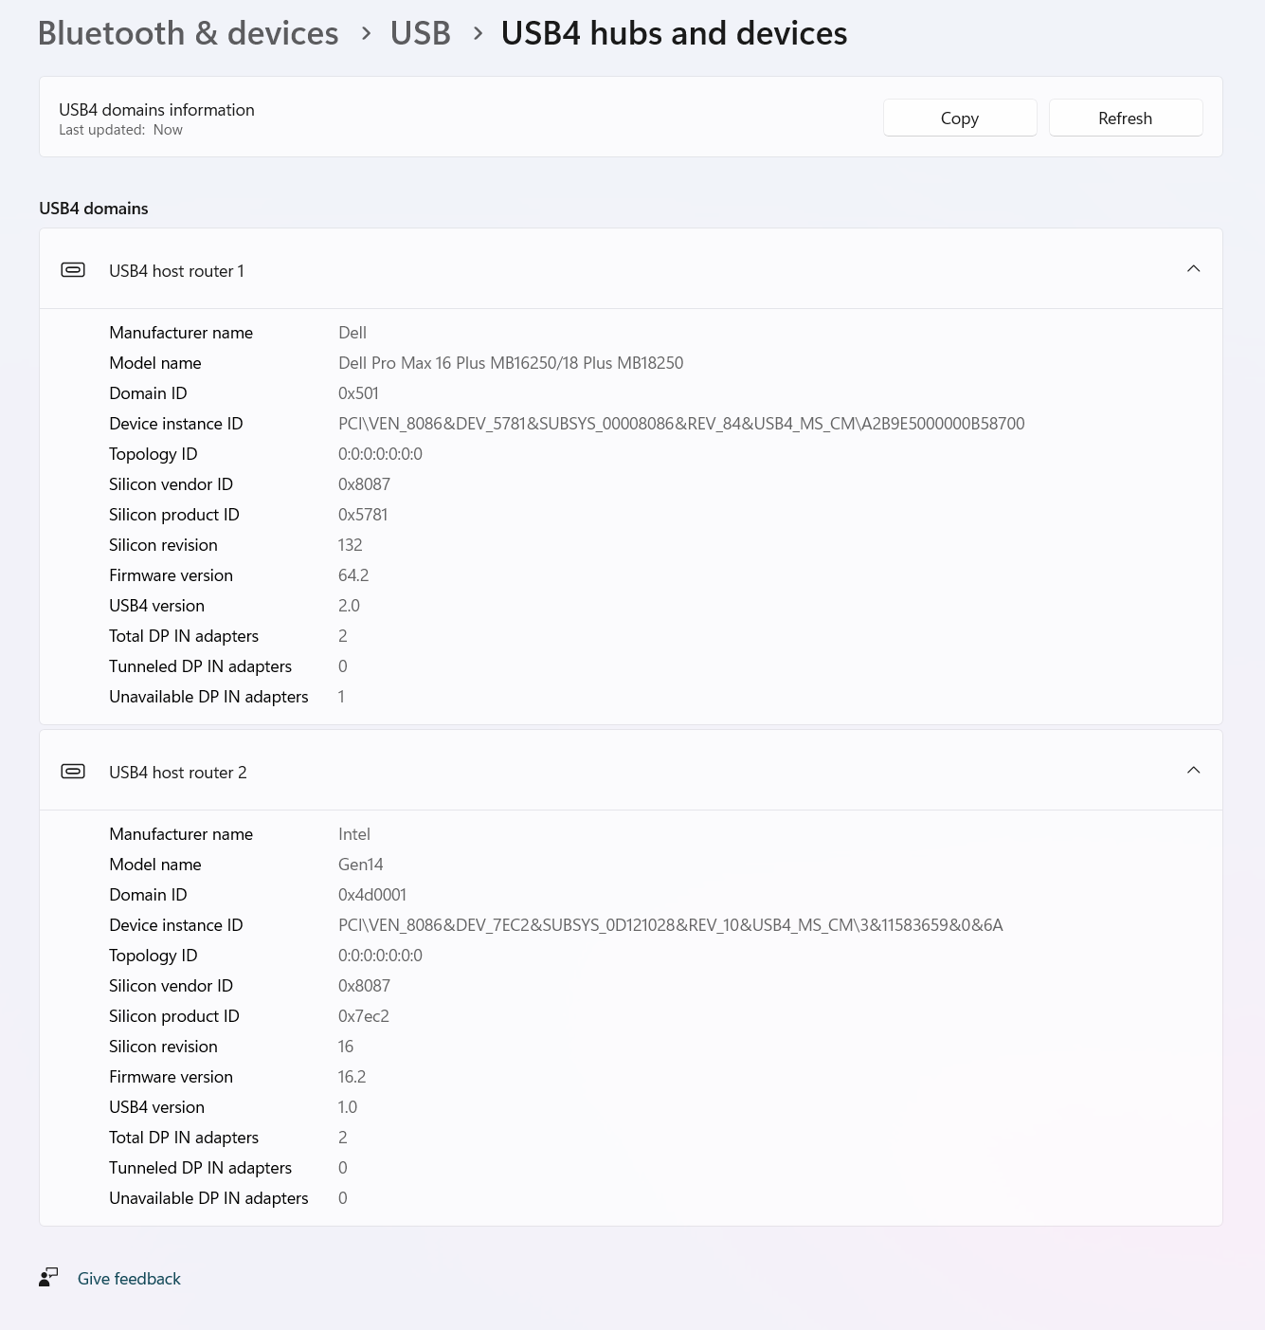The image size is (1265, 1330).
Task: Click the Gen14 model name value
Action: pyautogui.click(x=360, y=865)
